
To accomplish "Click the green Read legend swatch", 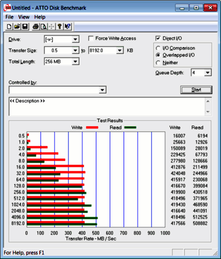I will click(130, 127).
